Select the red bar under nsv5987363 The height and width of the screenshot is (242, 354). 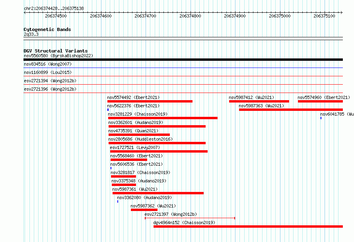point(291,110)
